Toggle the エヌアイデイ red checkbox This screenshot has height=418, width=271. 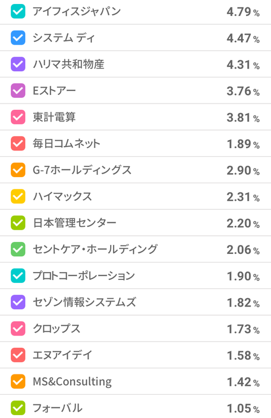click(18, 355)
